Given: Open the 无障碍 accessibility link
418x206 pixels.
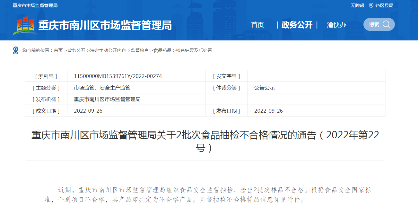Looking at the screenshot, I should (357, 5).
